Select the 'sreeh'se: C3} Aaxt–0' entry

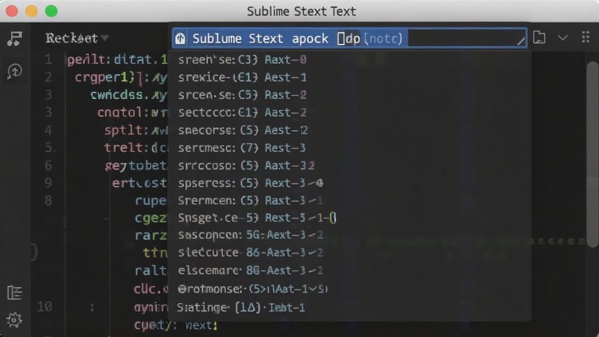[x=350, y=60]
